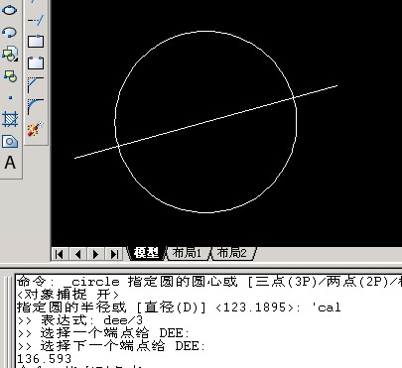402x368 pixels.
Task: Open the 布局1 layout tab
Action: [x=188, y=254]
